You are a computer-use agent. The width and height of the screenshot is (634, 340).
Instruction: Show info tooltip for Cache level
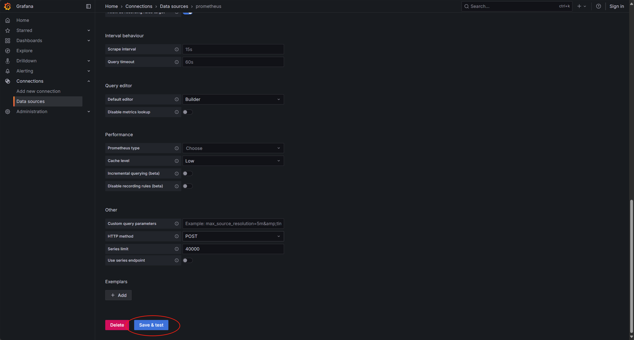[177, 161]
